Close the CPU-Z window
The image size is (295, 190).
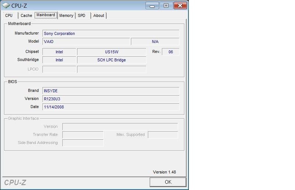(x=180, y=6)
